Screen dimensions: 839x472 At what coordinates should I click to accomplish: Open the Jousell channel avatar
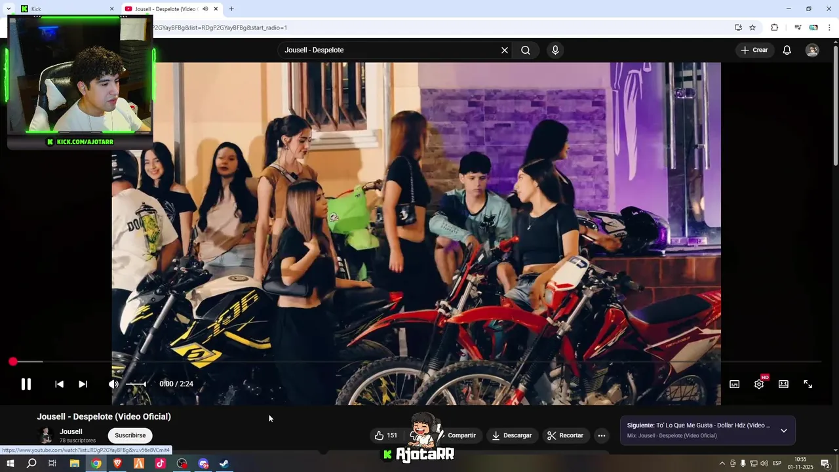click(x=45, y=435)
